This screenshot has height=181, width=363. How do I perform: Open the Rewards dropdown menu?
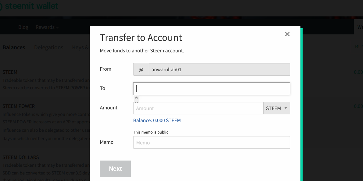coord(47,27)
